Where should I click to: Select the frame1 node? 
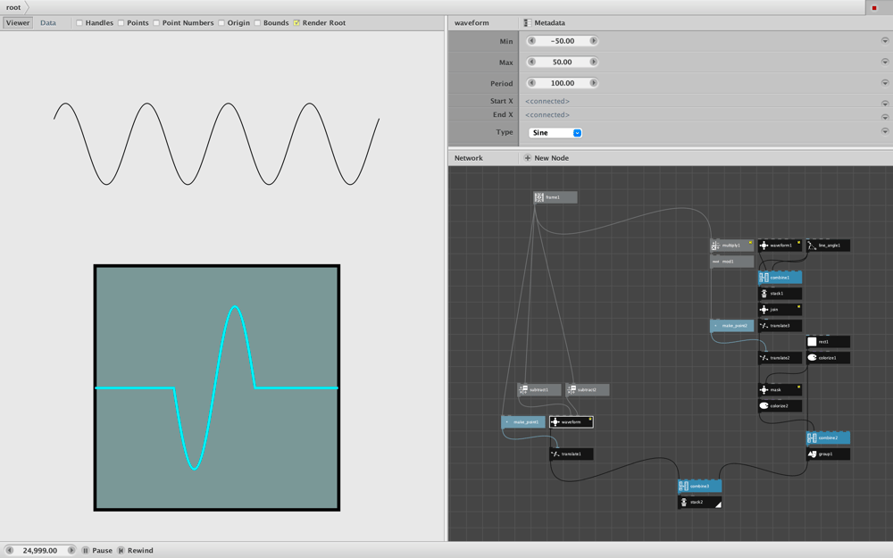555,197
